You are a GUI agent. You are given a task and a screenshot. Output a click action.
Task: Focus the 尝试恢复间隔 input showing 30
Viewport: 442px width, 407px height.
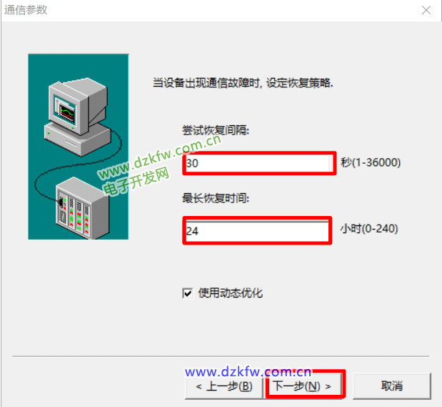point(258,163)
